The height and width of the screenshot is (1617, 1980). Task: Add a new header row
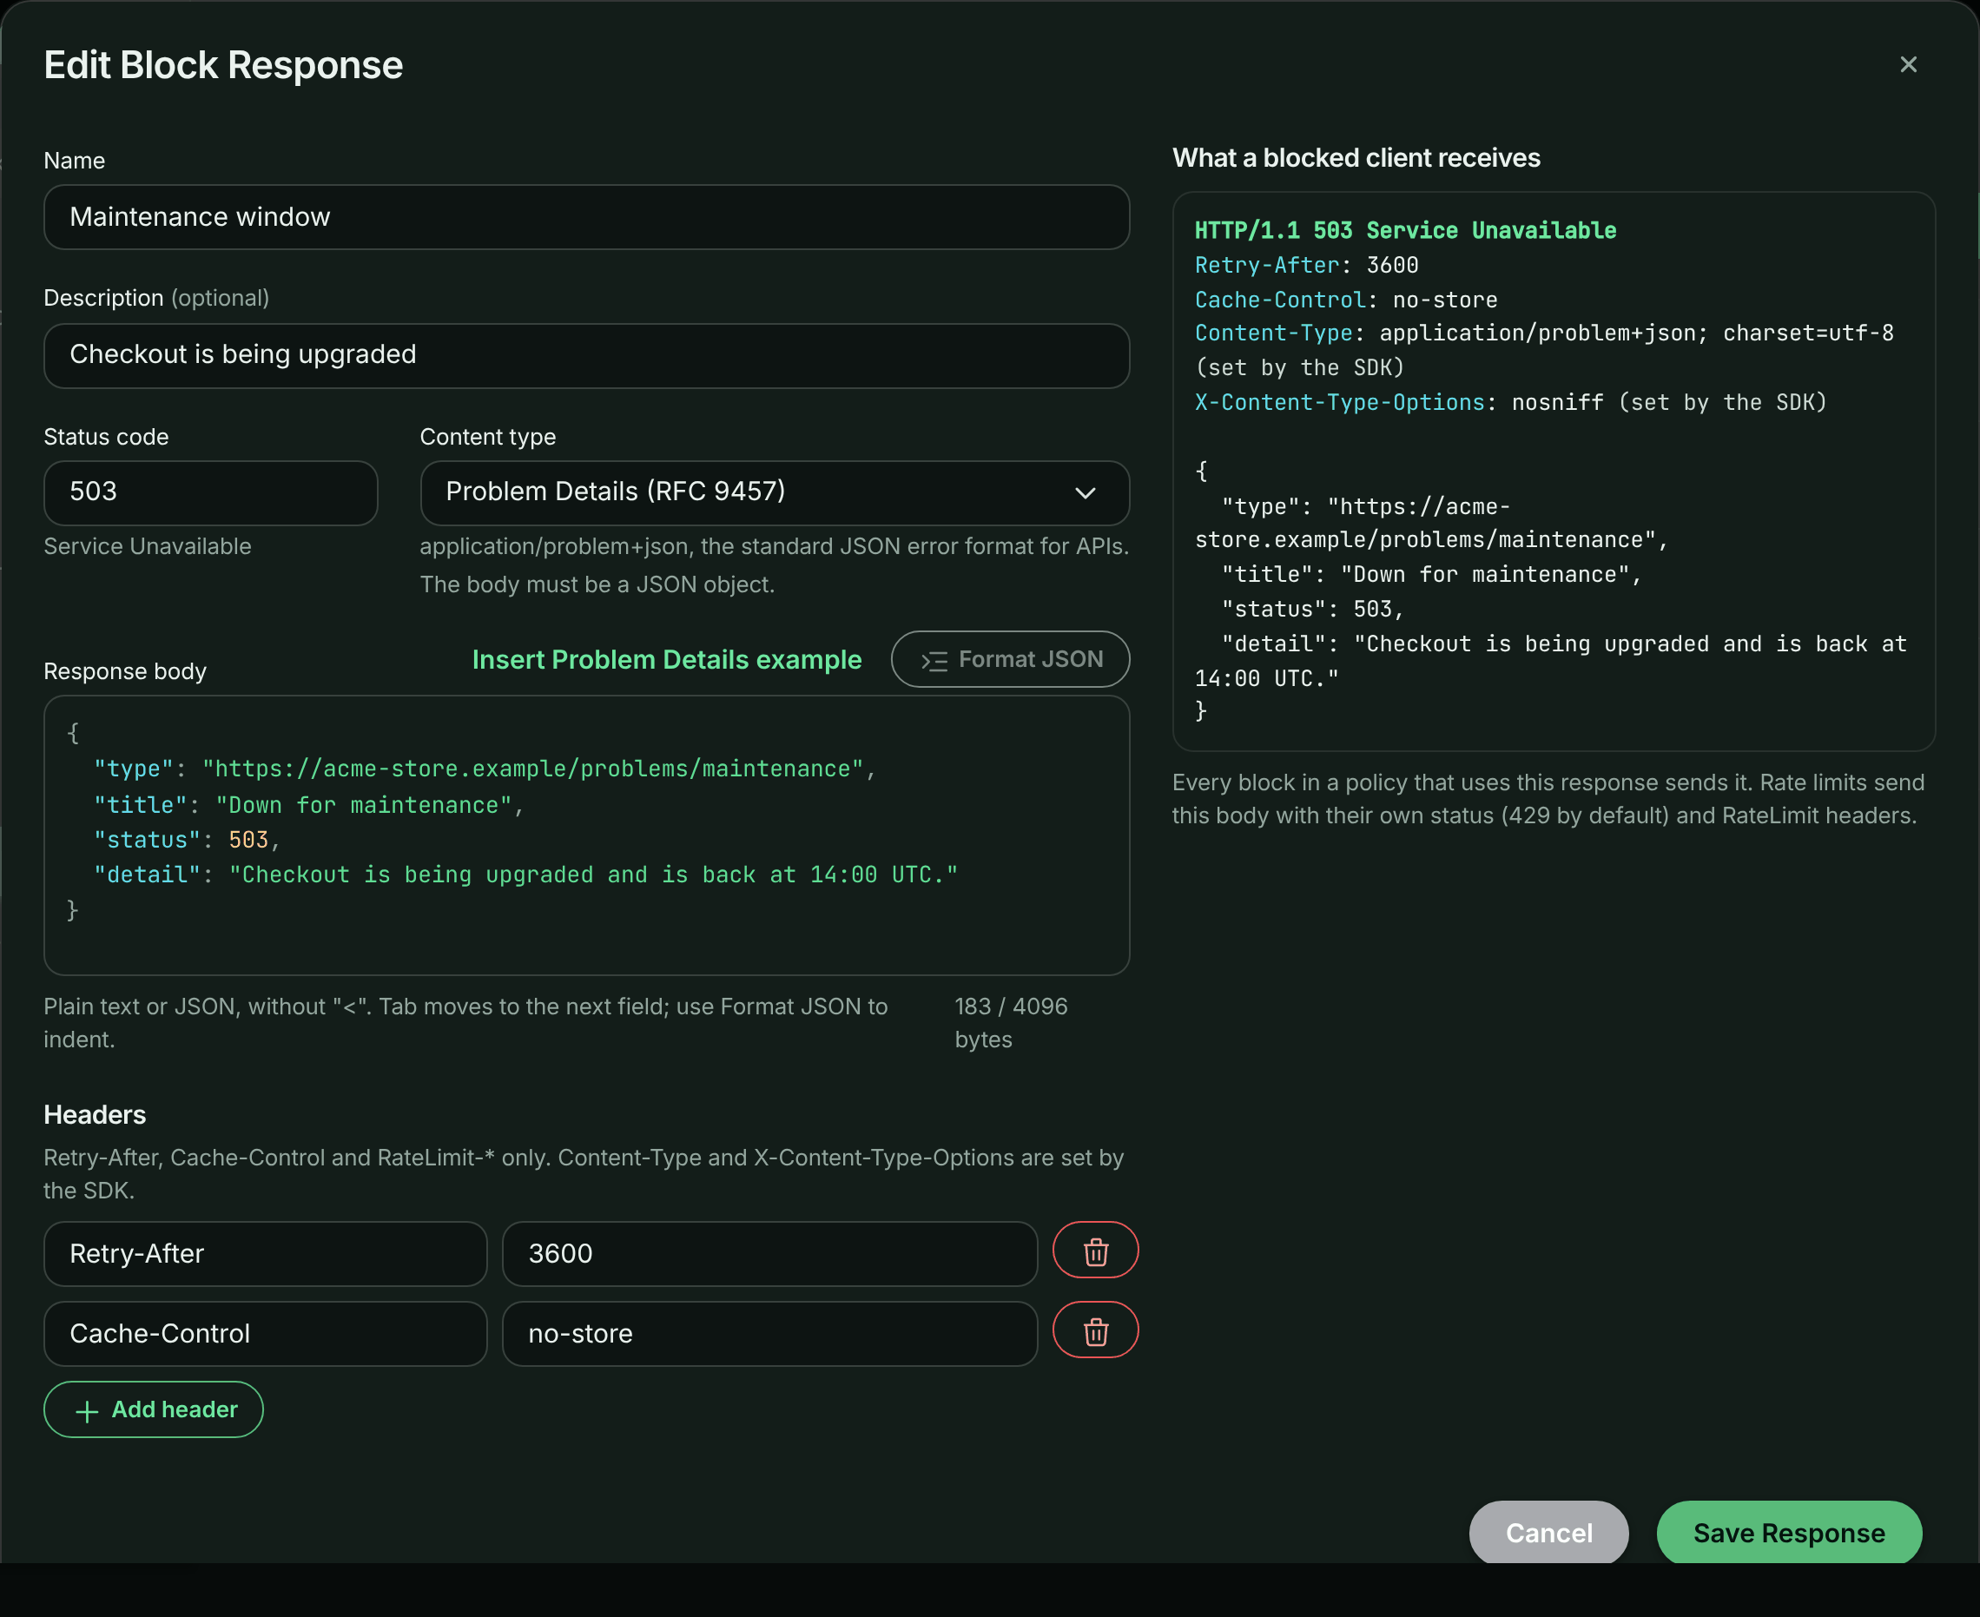[154, 1409]
